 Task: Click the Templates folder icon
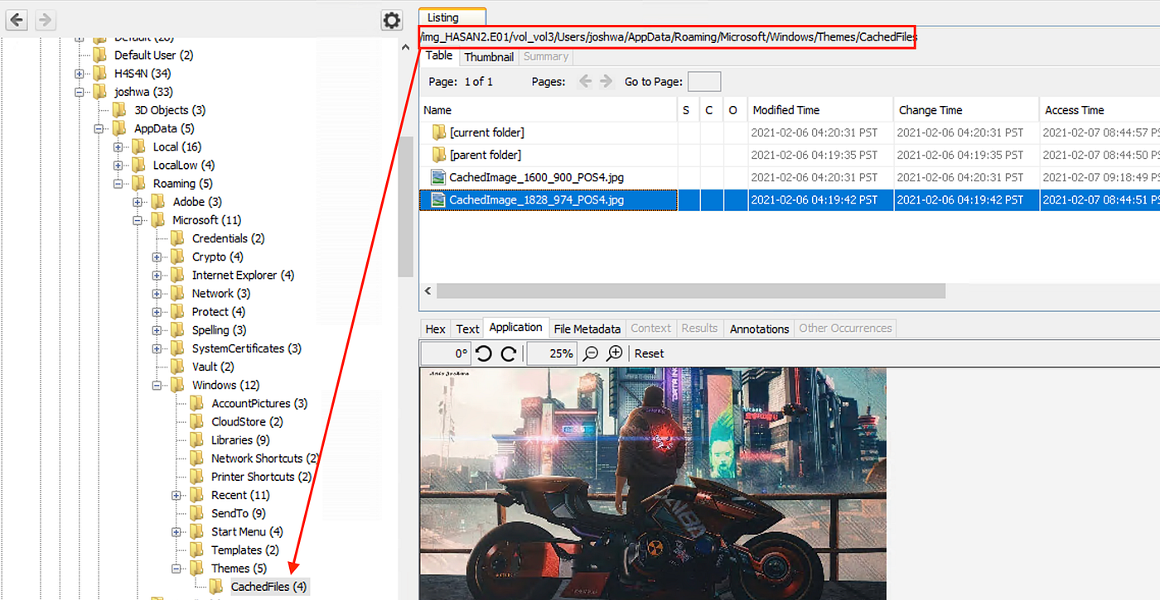[196, 550]
